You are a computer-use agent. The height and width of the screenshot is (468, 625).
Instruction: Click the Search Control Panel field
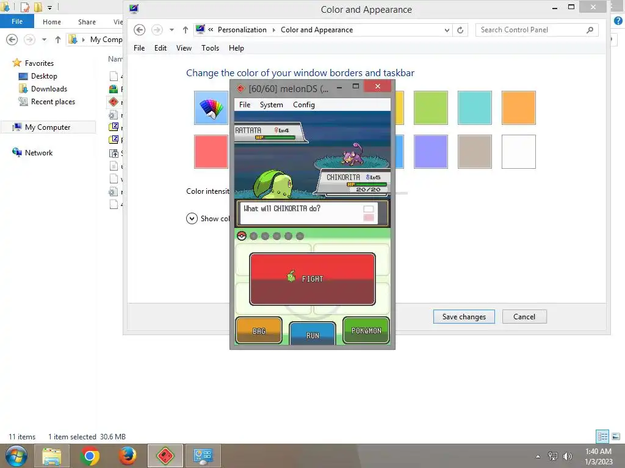tap(536, 30)
